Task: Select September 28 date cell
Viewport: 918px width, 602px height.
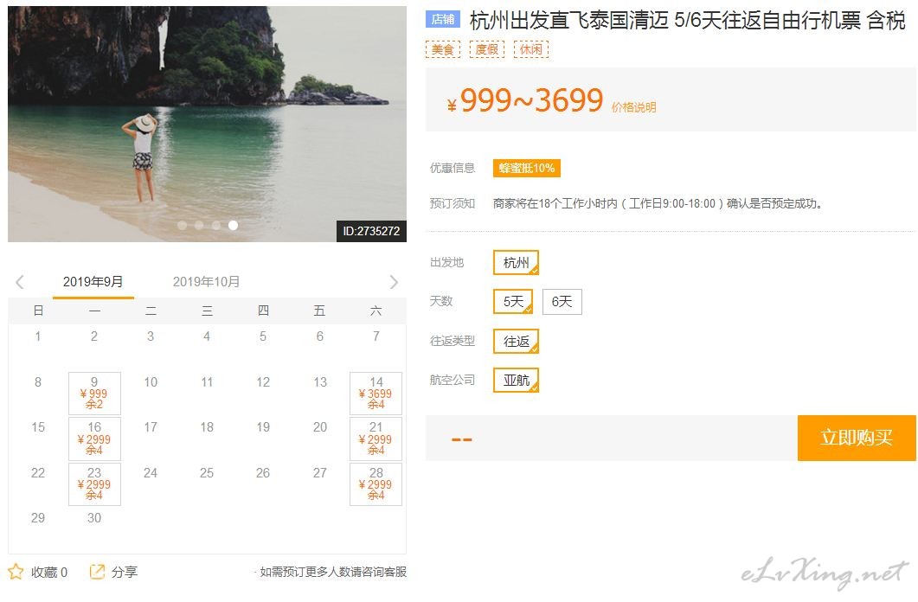Action: click(376, 484)
